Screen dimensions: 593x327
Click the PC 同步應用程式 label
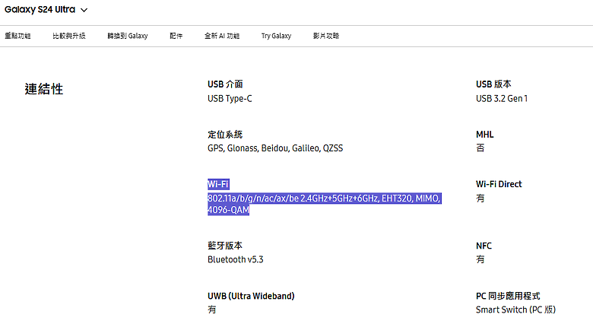(x=508, y=296)
